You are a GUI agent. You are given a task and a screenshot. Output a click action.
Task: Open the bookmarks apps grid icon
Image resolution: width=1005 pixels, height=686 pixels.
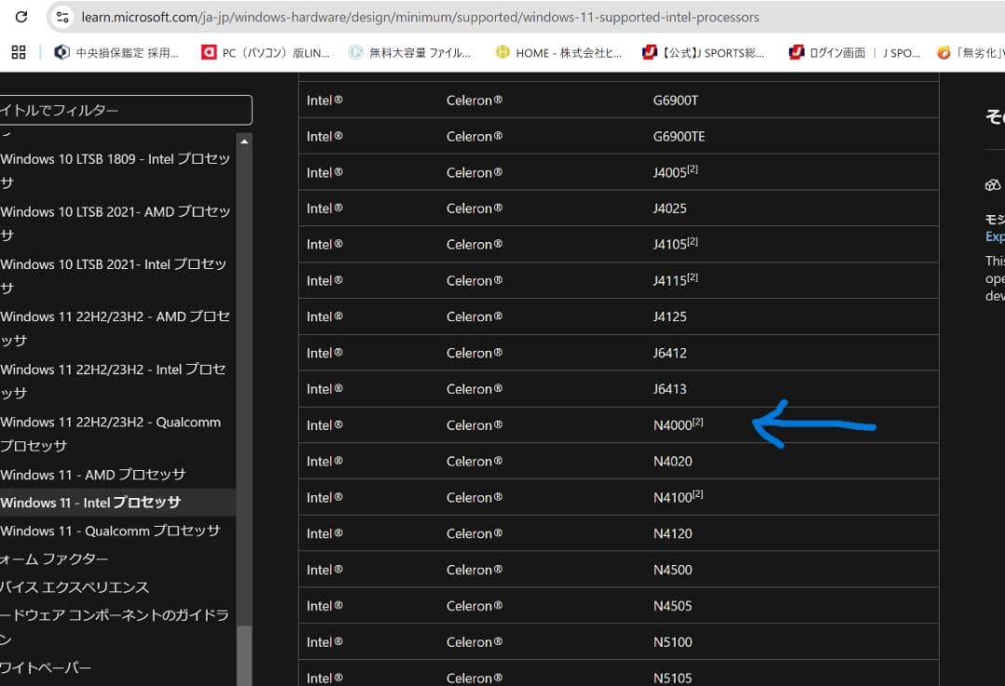click(19, 52)
